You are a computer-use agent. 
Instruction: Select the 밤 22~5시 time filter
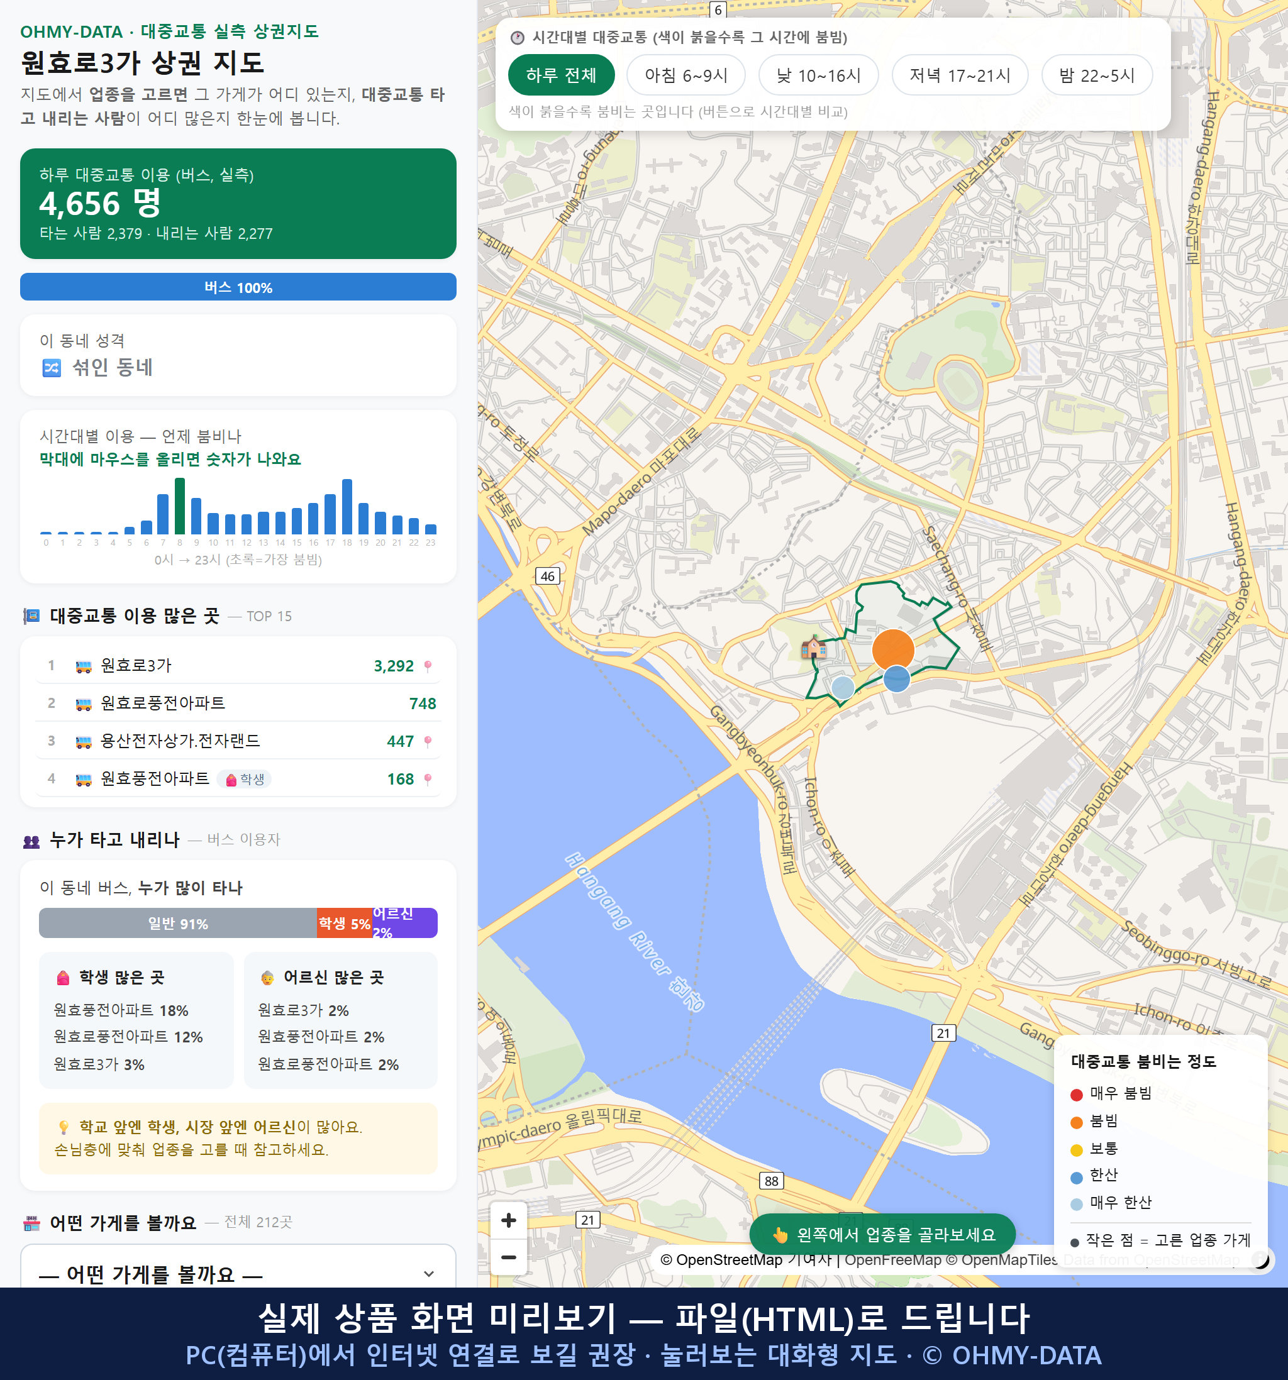[x=1097, y=75]
